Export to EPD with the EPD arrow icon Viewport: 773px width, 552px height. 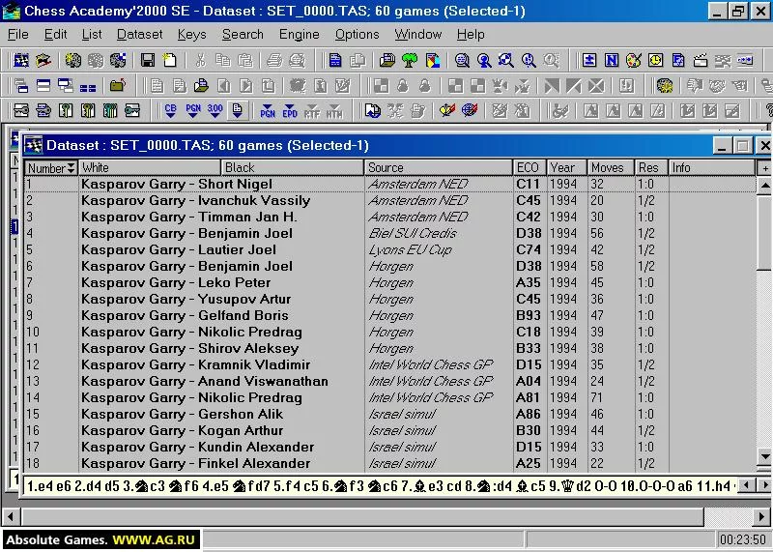tap(289, 110)
